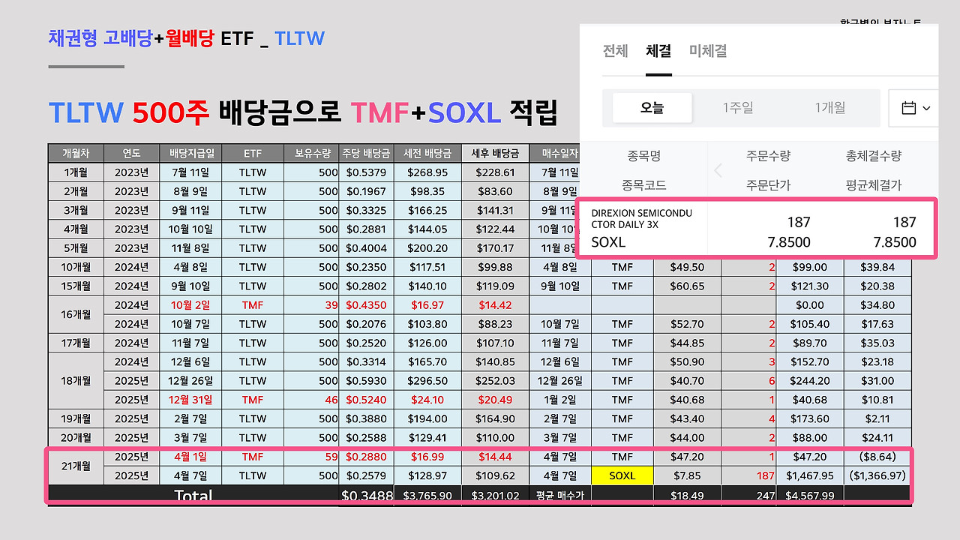This screenshot has width=960, height=540.
Task: Select the 보유수량 table header
Action: (312, 153)
